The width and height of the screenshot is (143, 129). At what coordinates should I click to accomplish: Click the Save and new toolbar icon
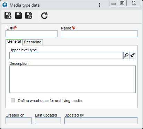coord(8,16)
